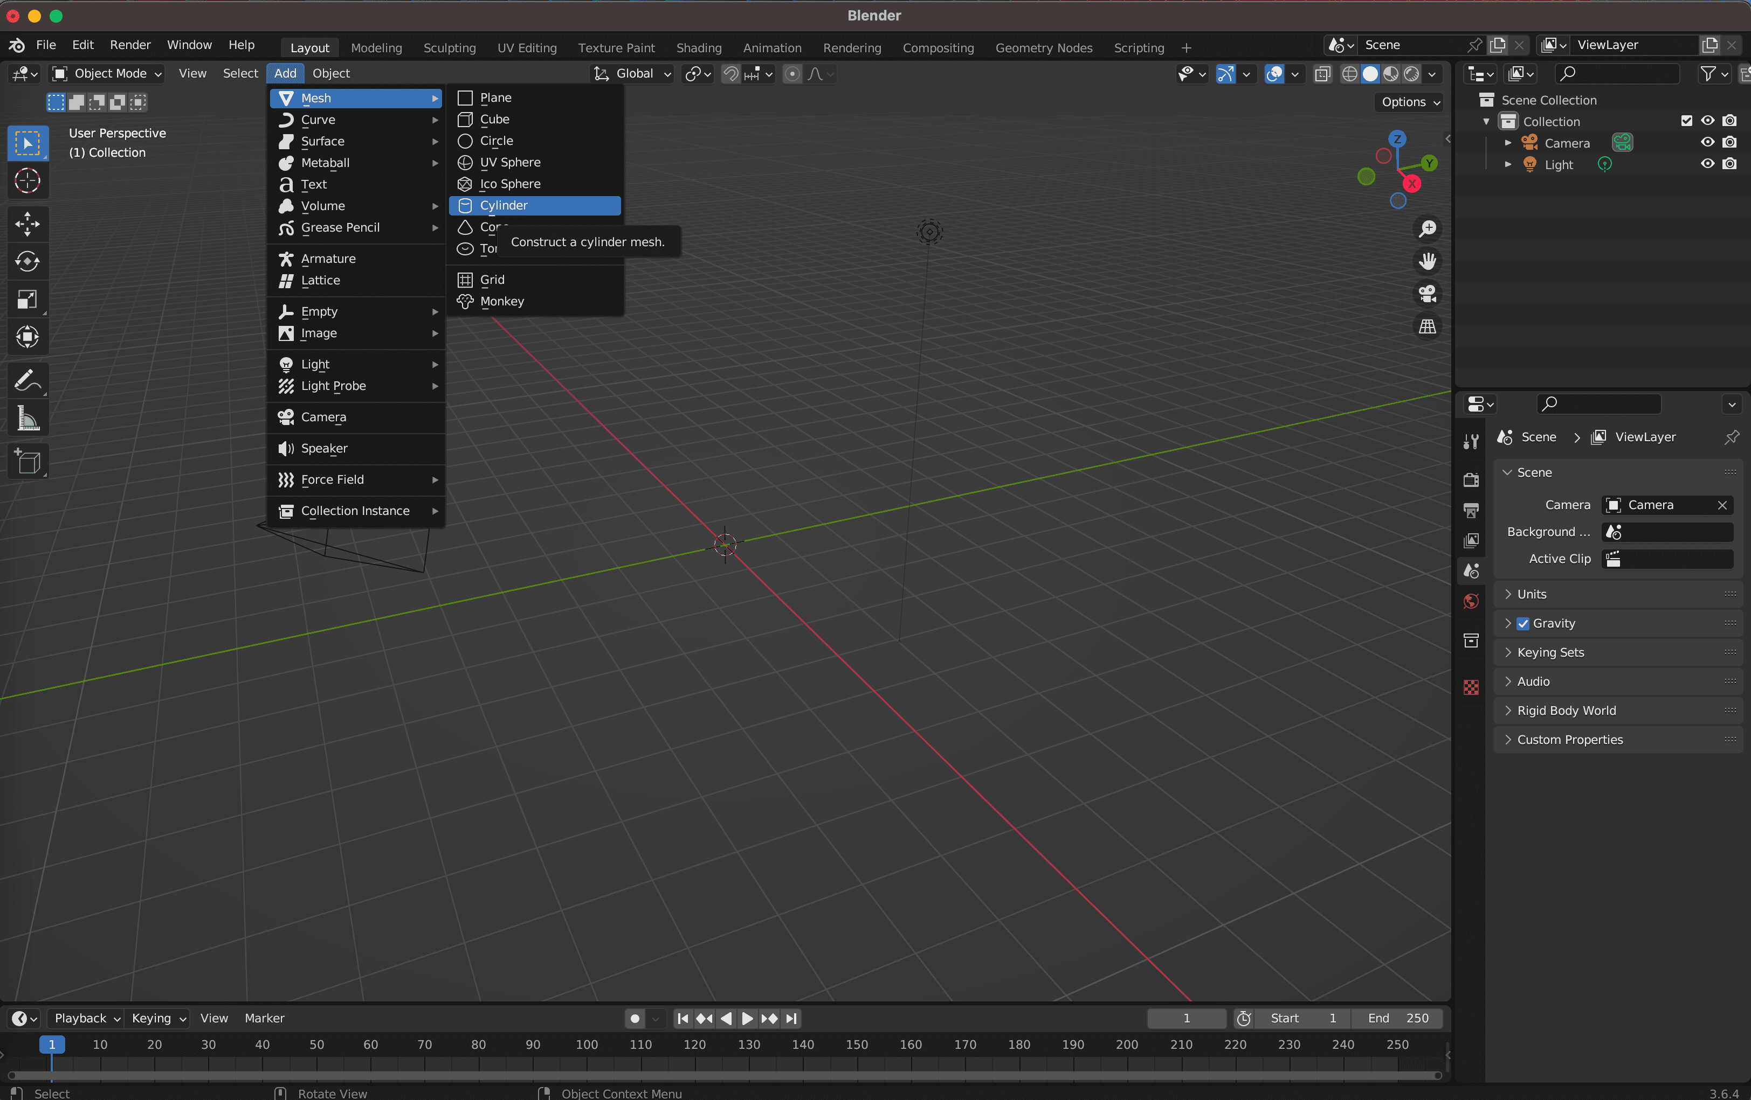The height and width of the screenshot is (1100, 1751).
Task: Clear Camera field with X button
Action: [1722, 505]
